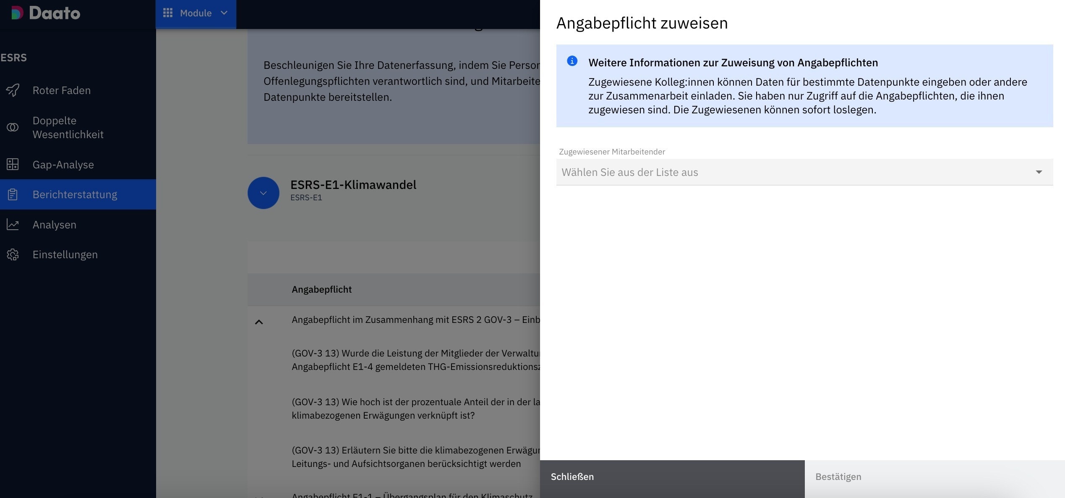Click the Module grid icon
The image size is (1065, 498).
168,13
